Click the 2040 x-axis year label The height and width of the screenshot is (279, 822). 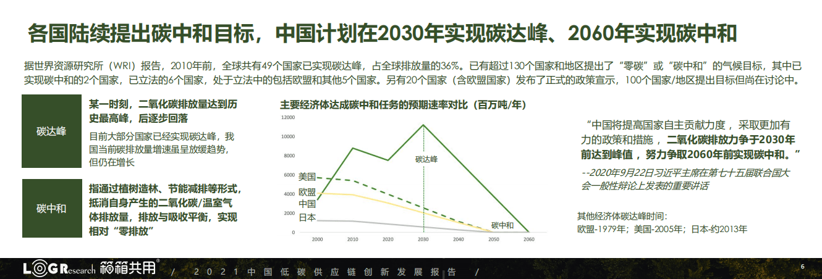[x=458, y=239]
